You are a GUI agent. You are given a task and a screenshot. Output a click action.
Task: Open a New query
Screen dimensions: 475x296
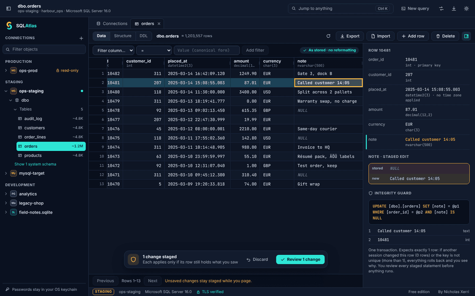coord(415,9)
